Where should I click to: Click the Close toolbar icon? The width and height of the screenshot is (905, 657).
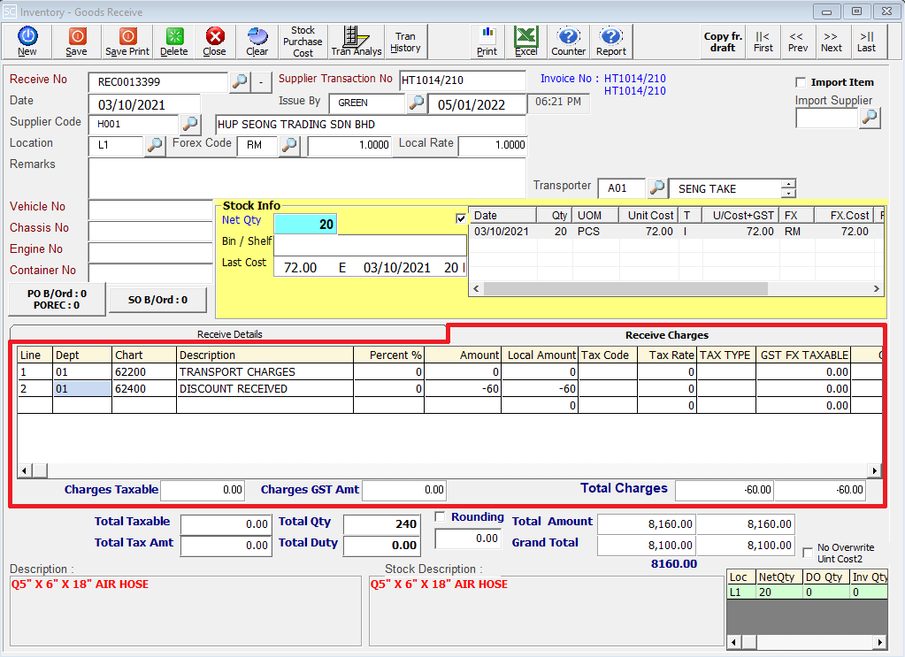[215, 42]
